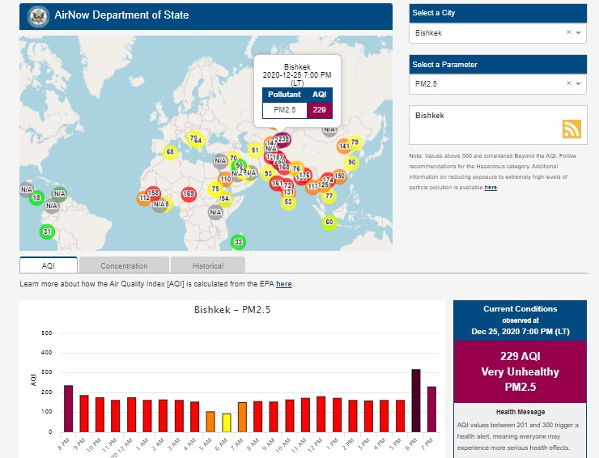Click the red map marker showing 169
This screenshot has width=599, height=458.
(x=189, y=194)
